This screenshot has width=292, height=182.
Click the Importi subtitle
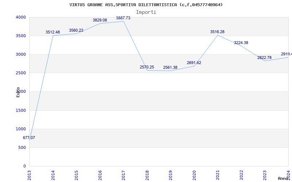click(x=146, y=12)
